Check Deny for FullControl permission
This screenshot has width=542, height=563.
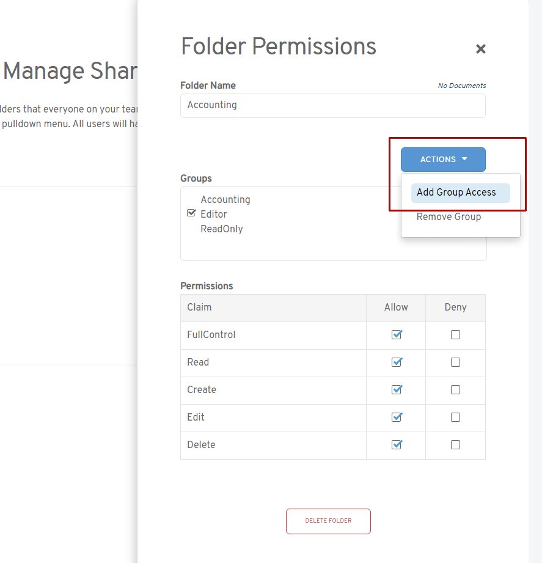(455, 335)
